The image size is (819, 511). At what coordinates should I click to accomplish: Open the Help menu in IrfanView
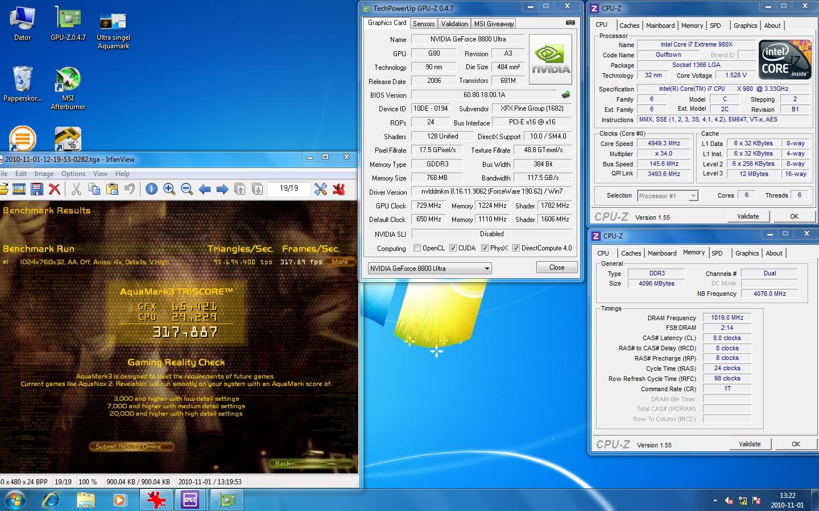pyautogui.click(x=122, y=174)
